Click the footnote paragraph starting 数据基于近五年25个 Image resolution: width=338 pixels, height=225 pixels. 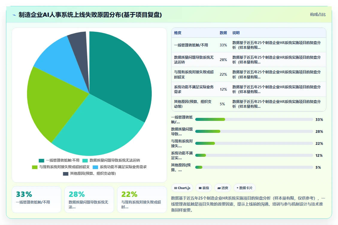coord(248,204)
